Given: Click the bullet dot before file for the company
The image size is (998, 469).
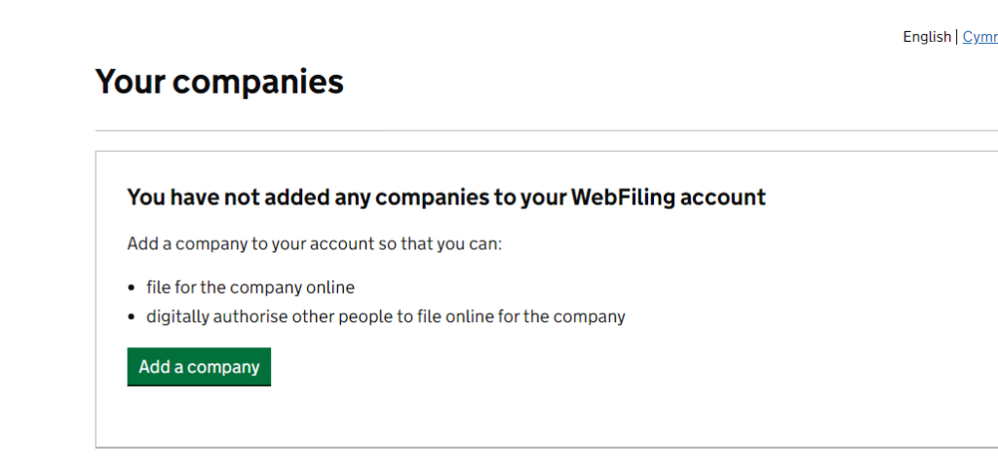Looking at the screenshot, I should click(133, 289).
